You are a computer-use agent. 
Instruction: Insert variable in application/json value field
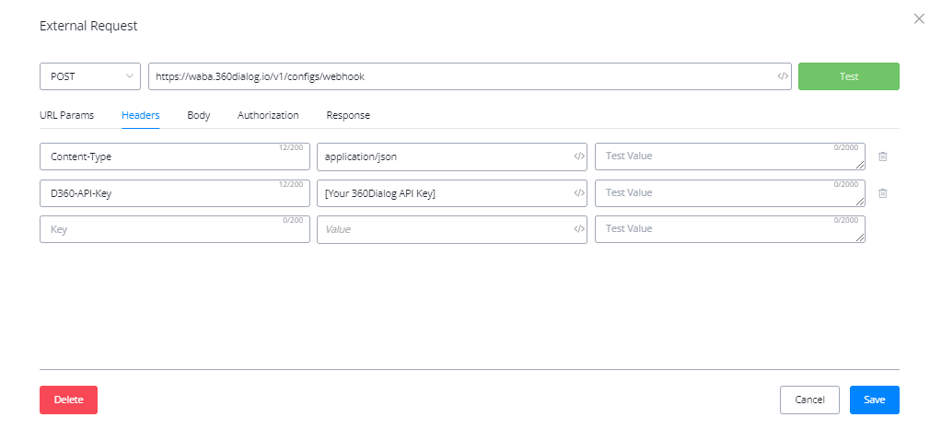point(579,157)
